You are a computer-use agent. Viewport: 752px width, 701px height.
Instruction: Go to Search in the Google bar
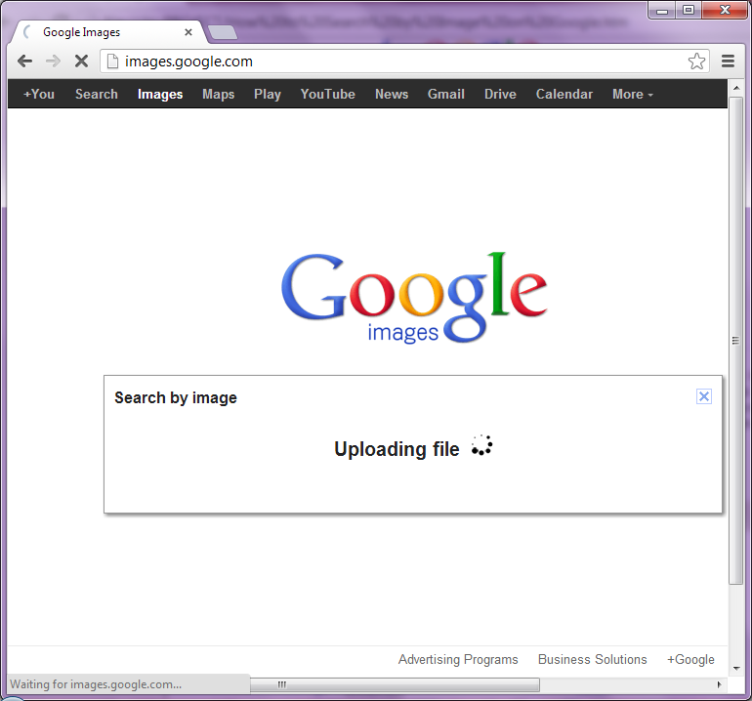click(x=97, y=94)
